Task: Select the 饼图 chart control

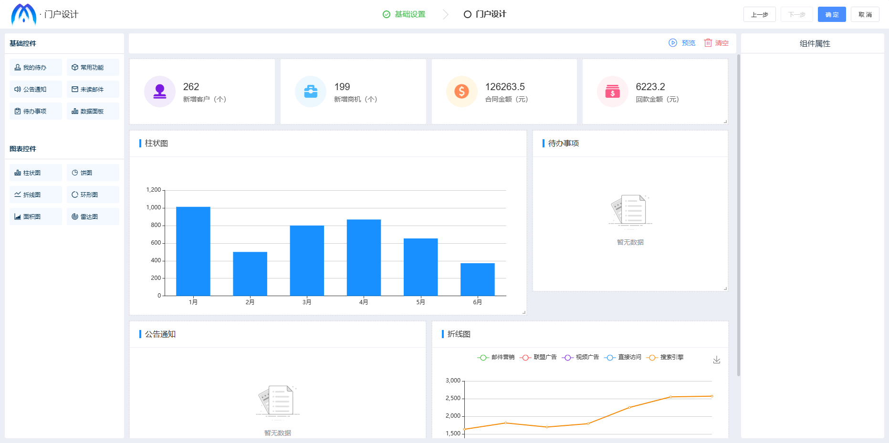Action: [93, 173]
